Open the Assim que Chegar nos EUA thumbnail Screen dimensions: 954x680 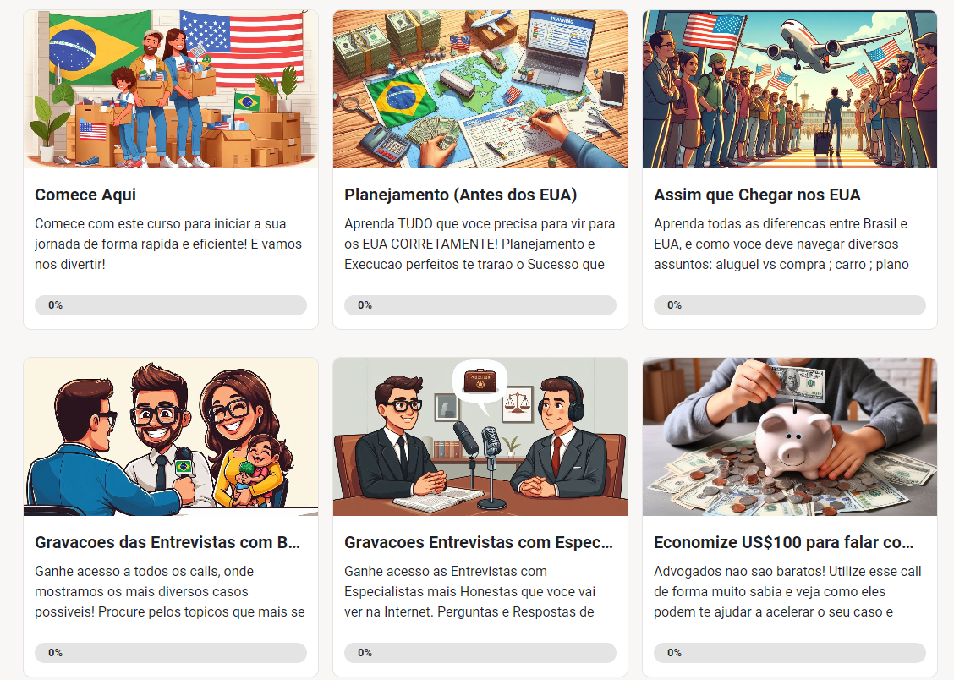tap(790, 89)
